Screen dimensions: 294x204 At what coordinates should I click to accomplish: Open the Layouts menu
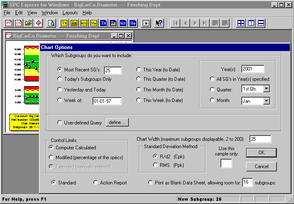tap(70, 13)
